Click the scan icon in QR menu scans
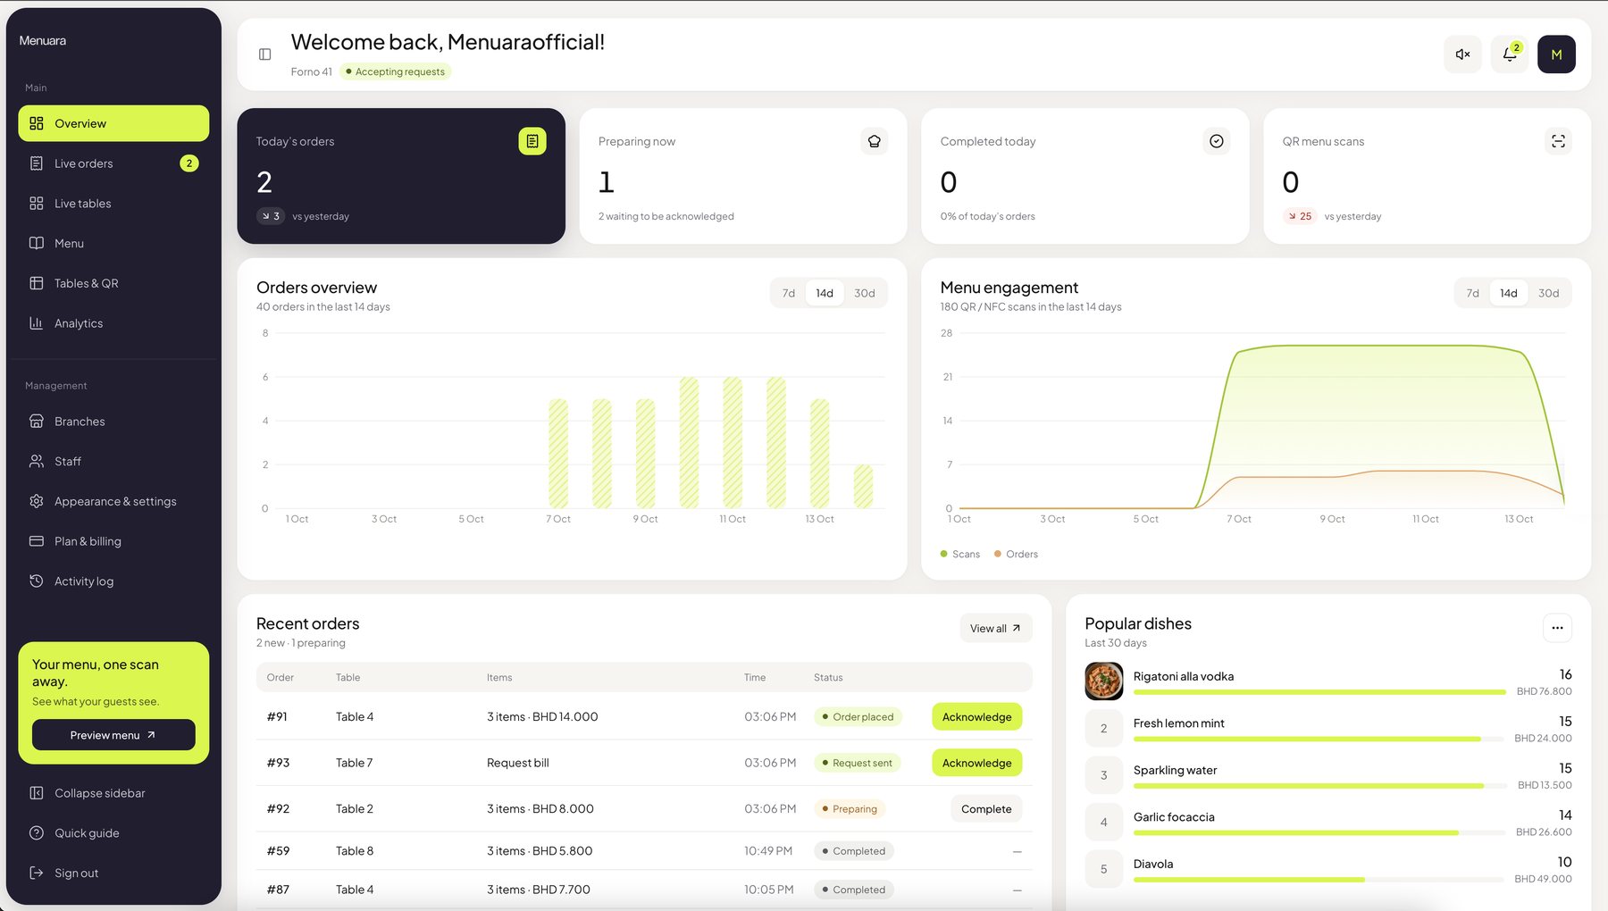The height and width of the screenshot is (911, 1608). point(1559,141)
